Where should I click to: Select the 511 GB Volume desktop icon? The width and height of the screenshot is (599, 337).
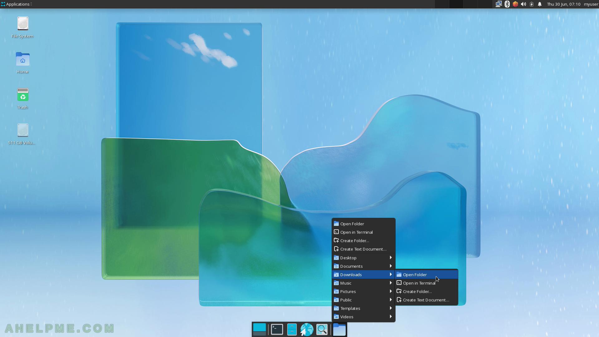pyautogui.click(x=22, y=134)
